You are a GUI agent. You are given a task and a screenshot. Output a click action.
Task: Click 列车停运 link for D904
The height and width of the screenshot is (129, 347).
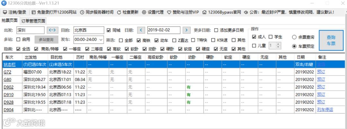[x=325, y=109]
